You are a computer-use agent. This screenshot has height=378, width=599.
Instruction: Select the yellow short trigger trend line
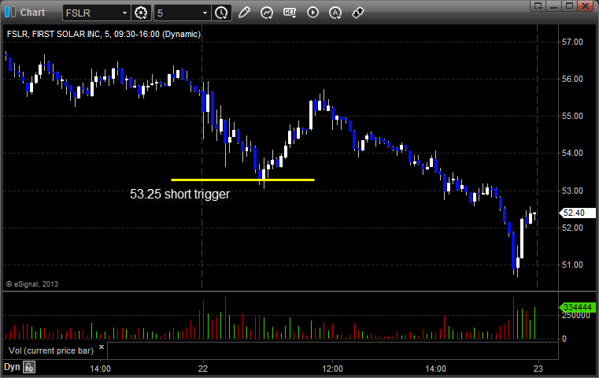click(242, 180)
